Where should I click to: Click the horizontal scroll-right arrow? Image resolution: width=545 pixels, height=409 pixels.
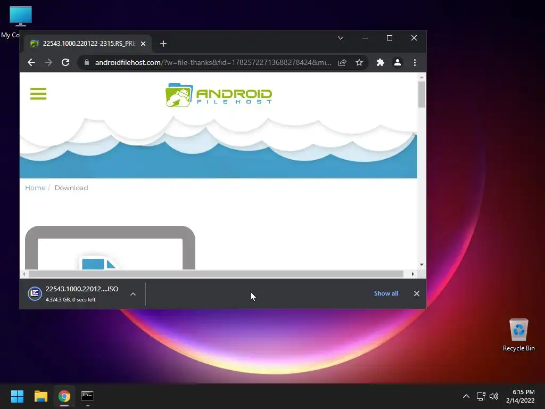click(x=412, y=274)
